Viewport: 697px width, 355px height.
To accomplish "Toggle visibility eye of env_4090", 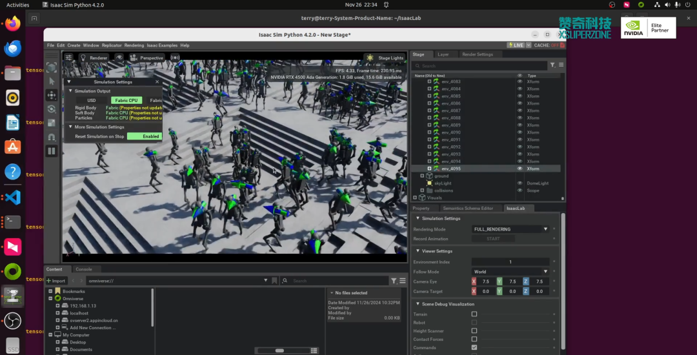I will (x=520, y=132).
